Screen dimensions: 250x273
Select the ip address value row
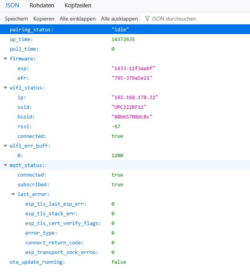click(135, 98)
